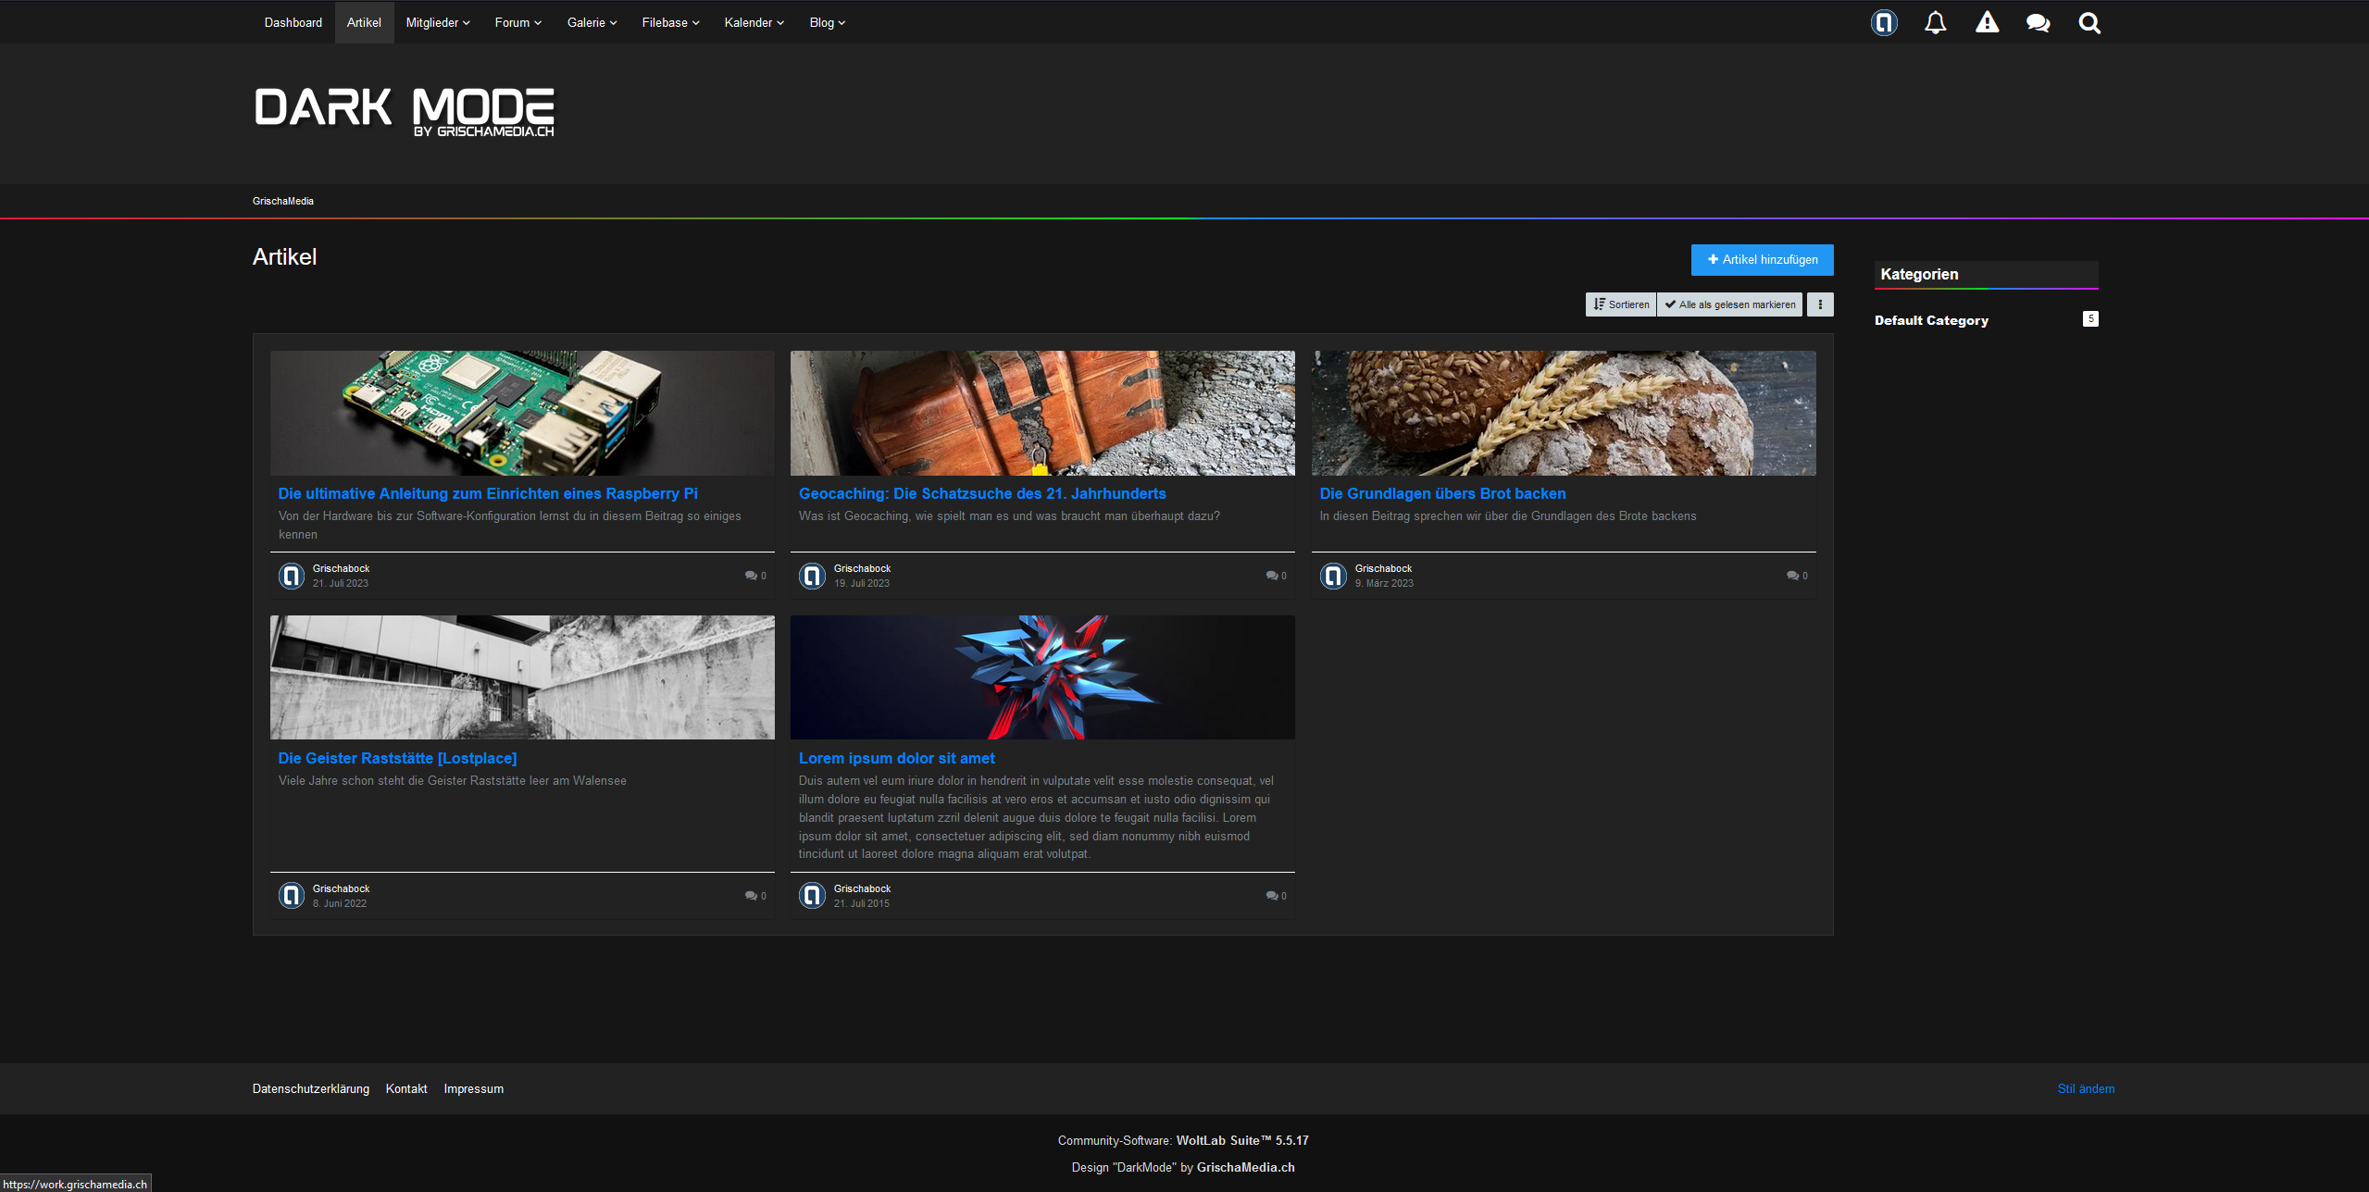Select the Artikel menu item
2369x1192 pixels.
[364, 22]
